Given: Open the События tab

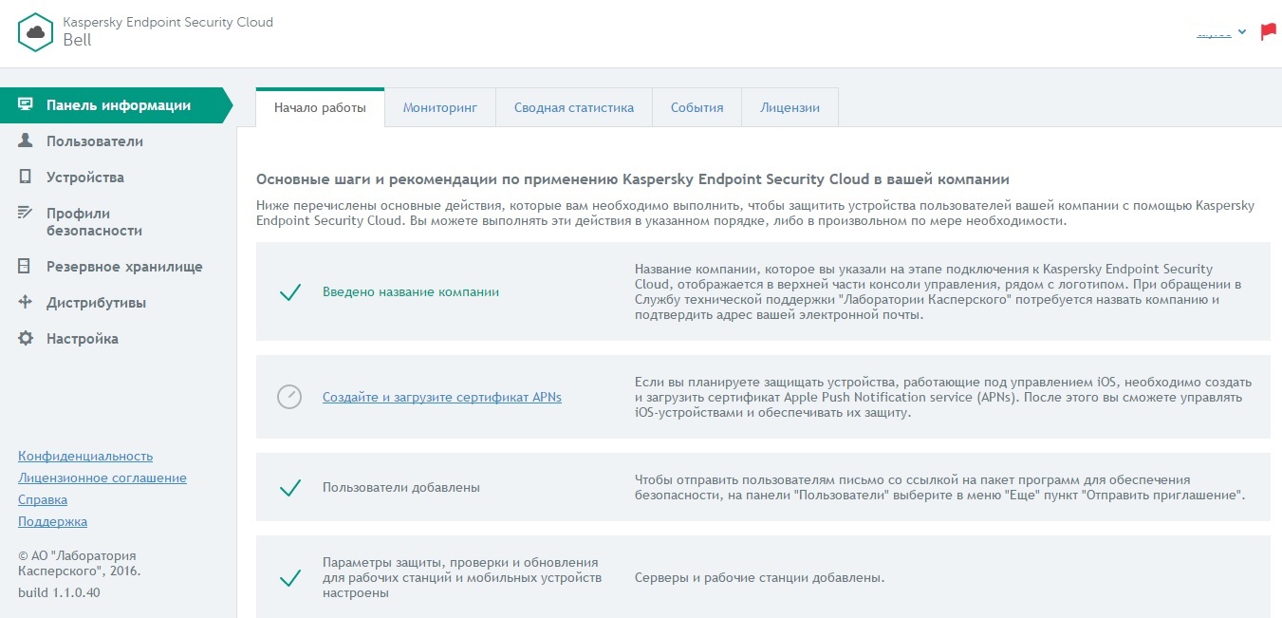Looking at the screenshot, I should point(697,107).
